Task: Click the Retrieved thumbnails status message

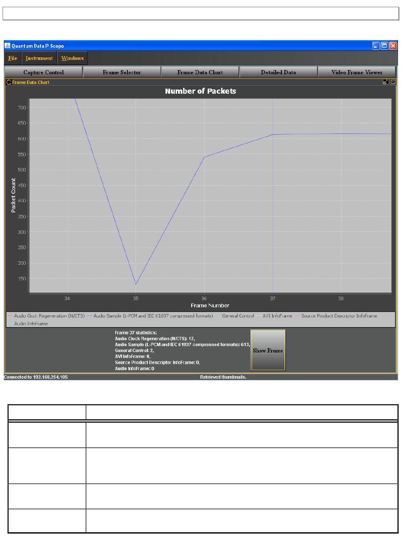Action: pos(223,377)
